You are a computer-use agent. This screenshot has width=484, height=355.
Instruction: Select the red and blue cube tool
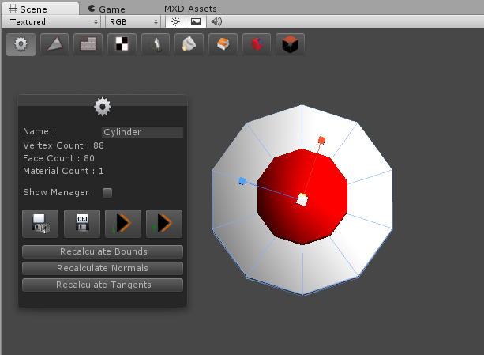pos(257,44)
